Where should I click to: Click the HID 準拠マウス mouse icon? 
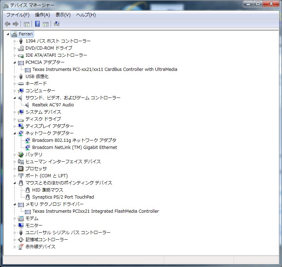point(28,190)
